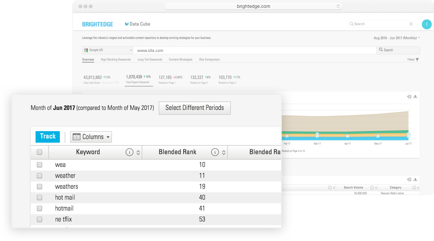Image resolution: width=434 pixels, height=241 pixels.
Task: Toggle the select-all checkbox in table header
Action: [40, 152]
